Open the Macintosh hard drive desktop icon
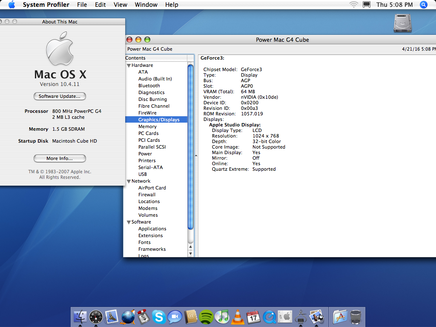436x327 pixels. pyautogui.click(x=402, y=23)
